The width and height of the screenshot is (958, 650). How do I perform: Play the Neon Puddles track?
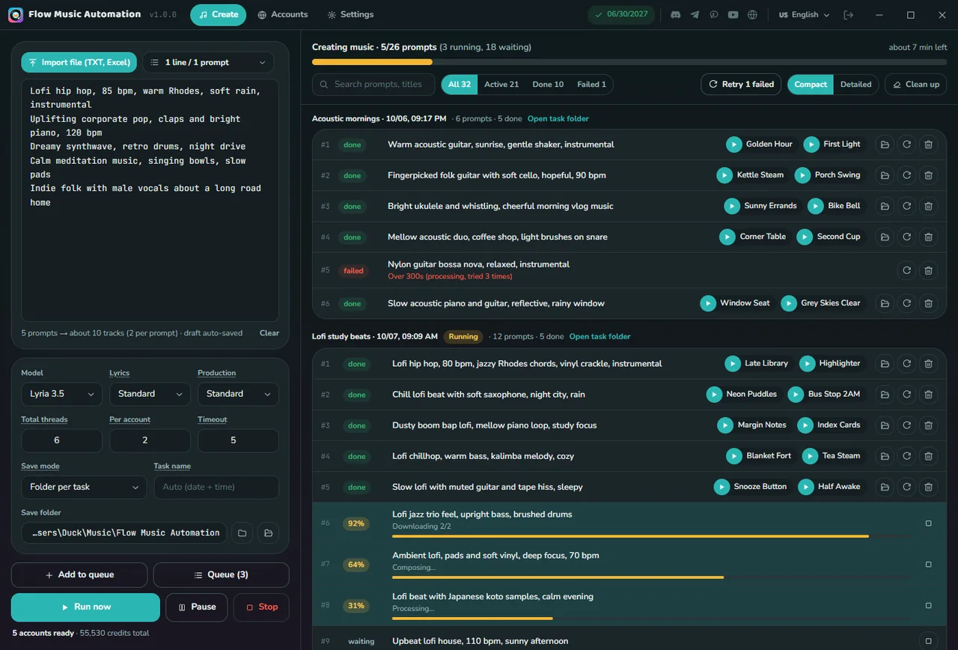coord(714,395)
